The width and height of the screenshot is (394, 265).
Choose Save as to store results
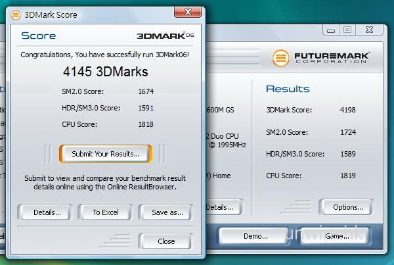click(x=165, y=212)
